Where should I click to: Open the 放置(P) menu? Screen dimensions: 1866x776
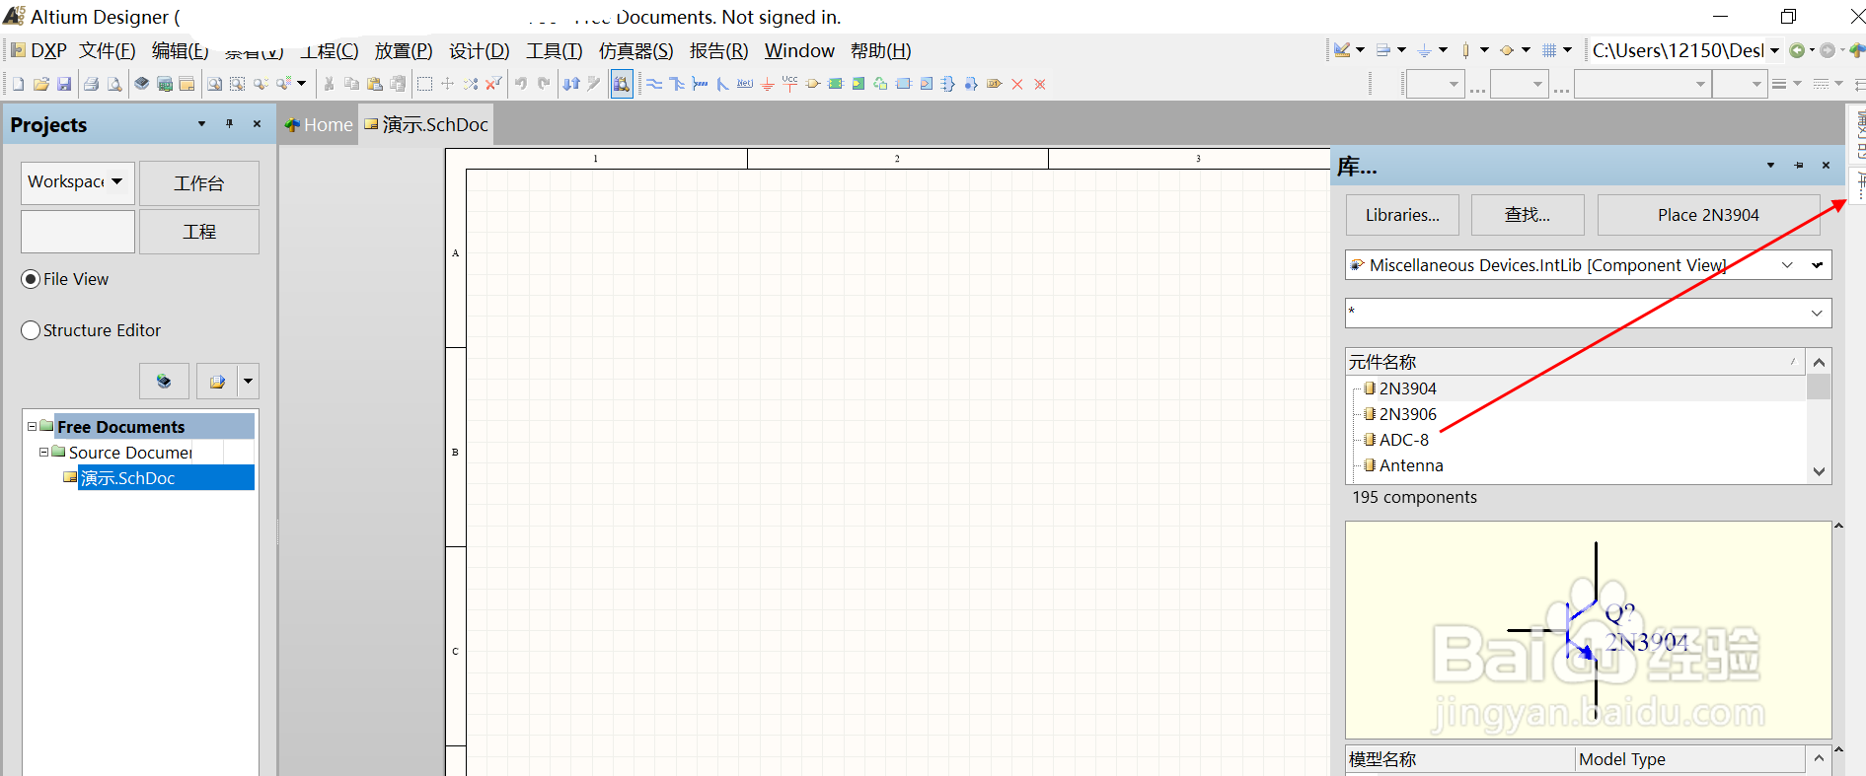coord(404,50)
